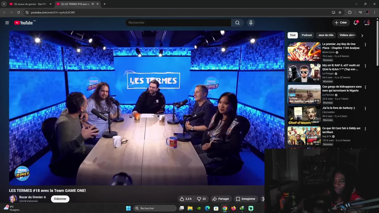
Task: Open the Sarkozy book video thumbnail
Action: 304,115
